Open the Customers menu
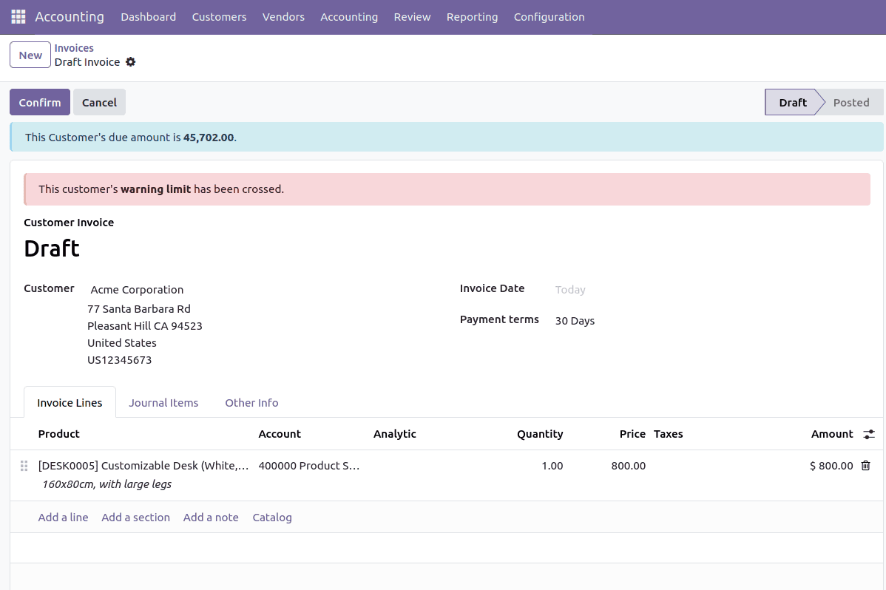The height and width of the screenshot is (590, 886). 219,17
